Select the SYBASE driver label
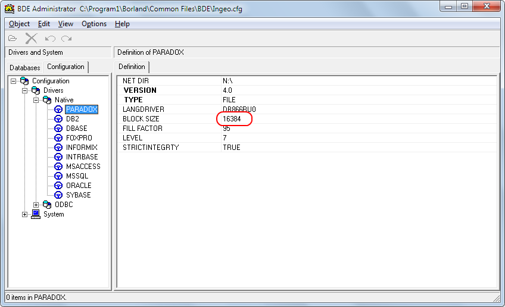505x307 pixels. [78, 195]
